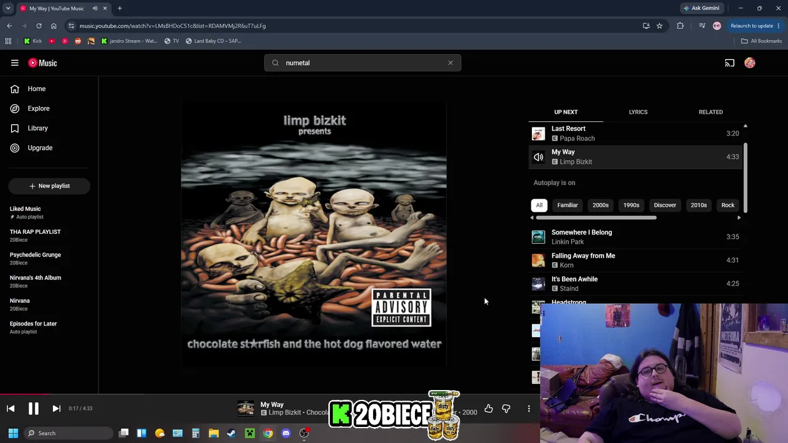The height and width of the screenshot is (443, 788).
Task: Pause the current song
Action: click(x=33, y=409)
